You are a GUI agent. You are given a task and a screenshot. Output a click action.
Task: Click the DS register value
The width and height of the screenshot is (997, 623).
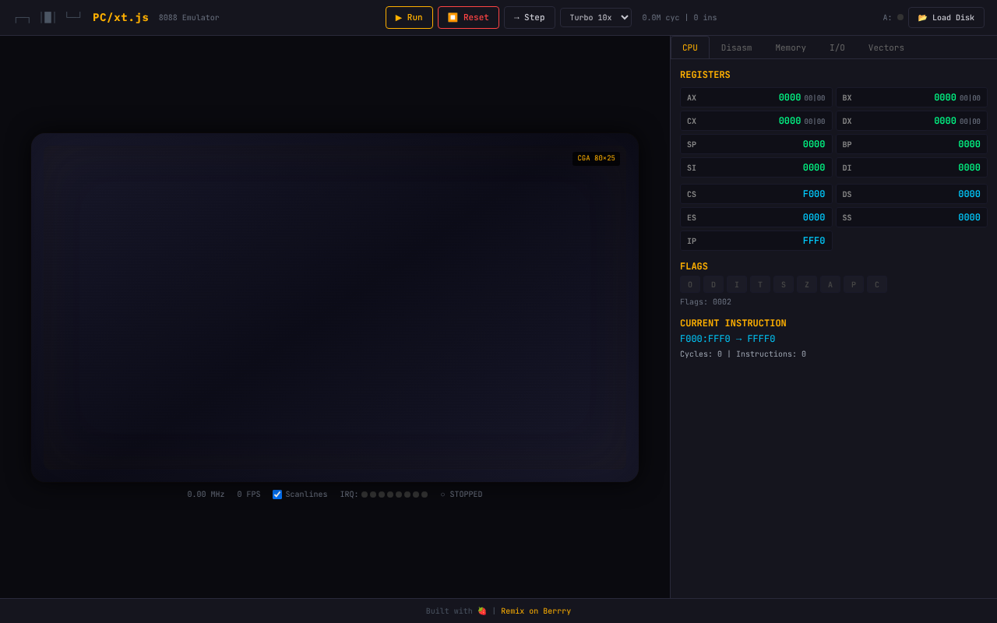[x=969, y=195]
